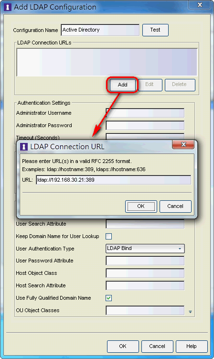Viewport: 214px width, 359px height.
Task: Focus the URL text field
Action: (114, 180)
